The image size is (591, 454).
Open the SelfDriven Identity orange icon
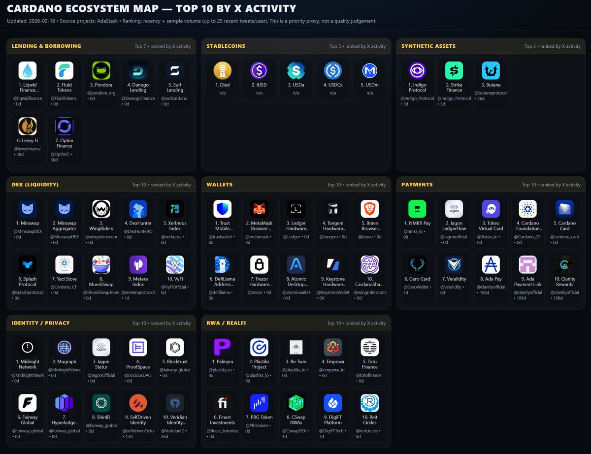click(x=138, y=403)
